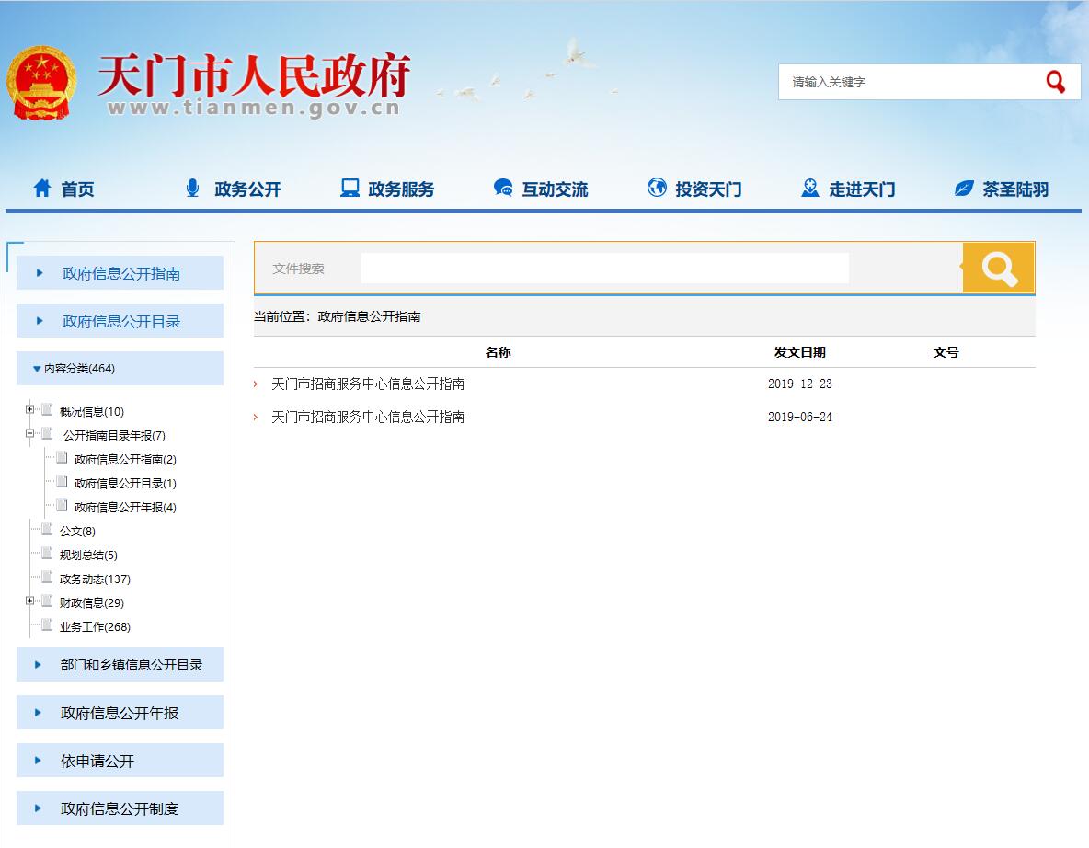Open the 2019-12-23 招商服务中心信息公开指南 link

(x=368, y=384)
